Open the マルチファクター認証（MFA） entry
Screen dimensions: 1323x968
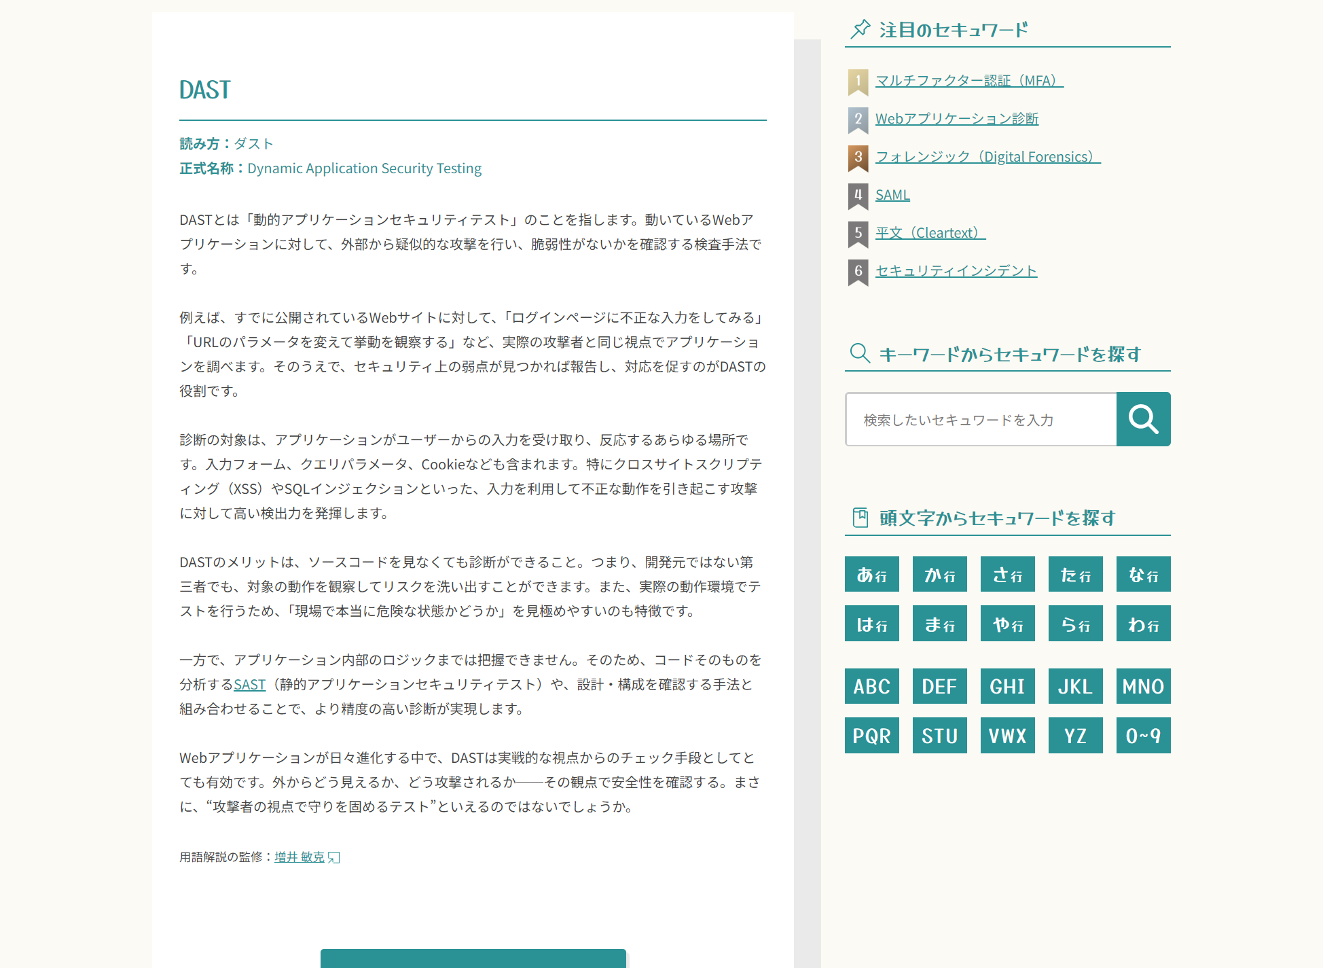(969, 80)
